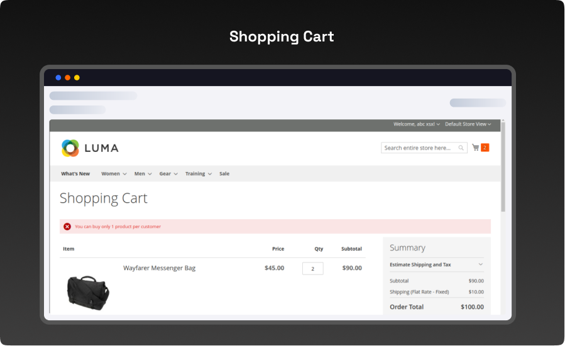Click the magnifier icon in search box
The image size is (565, 346).
461,148
